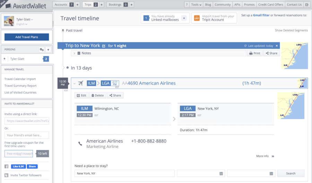Open the question mark help icon
The height and width of the screenshot is (183, 312).
pos(187,5)
